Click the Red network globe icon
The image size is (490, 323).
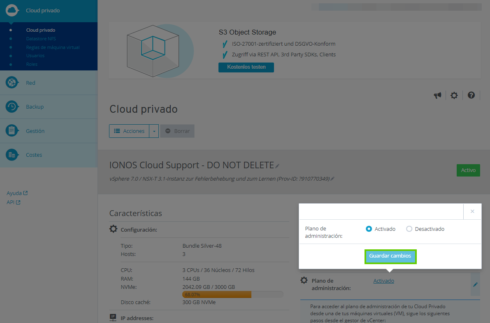click(12, 83)
